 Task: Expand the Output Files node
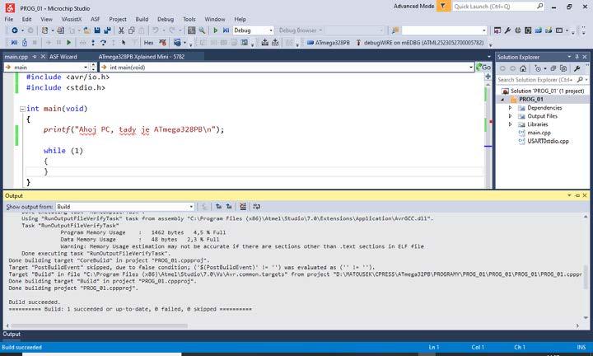(510, 116)
